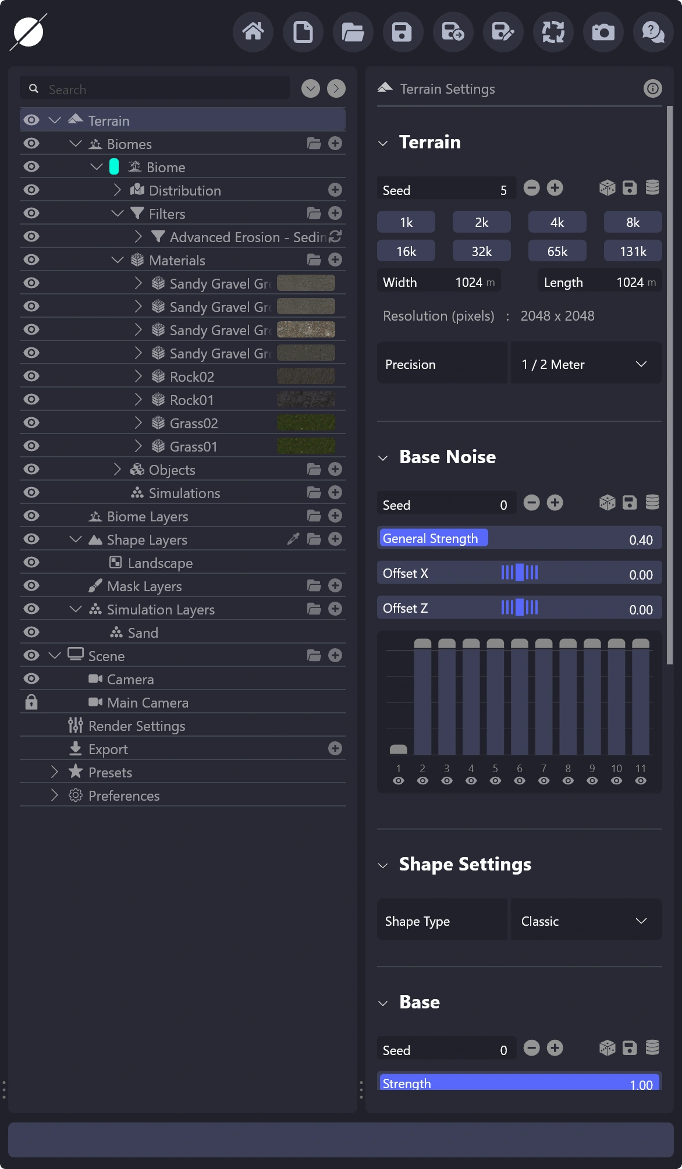Screen dimensions: 682x1169
Task: Adjust the General Strength slider
Action: [x=519, y=539]
